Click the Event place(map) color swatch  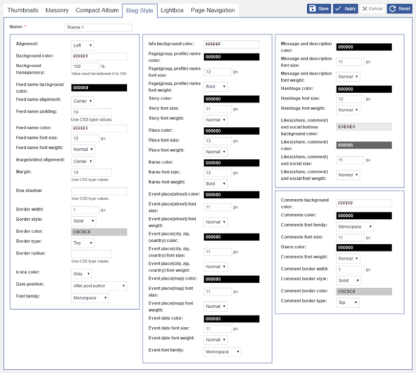(x=231, y=279)
